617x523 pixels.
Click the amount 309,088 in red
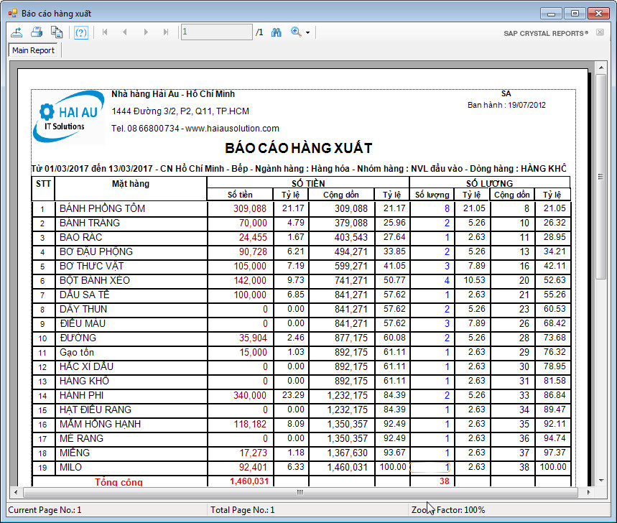(250, 208)
